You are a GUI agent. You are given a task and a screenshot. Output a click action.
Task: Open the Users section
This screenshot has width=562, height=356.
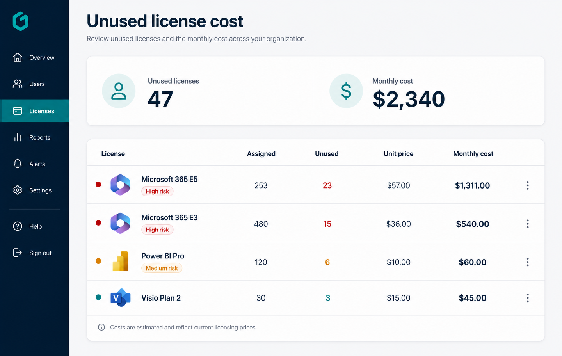tap(34, 84)
